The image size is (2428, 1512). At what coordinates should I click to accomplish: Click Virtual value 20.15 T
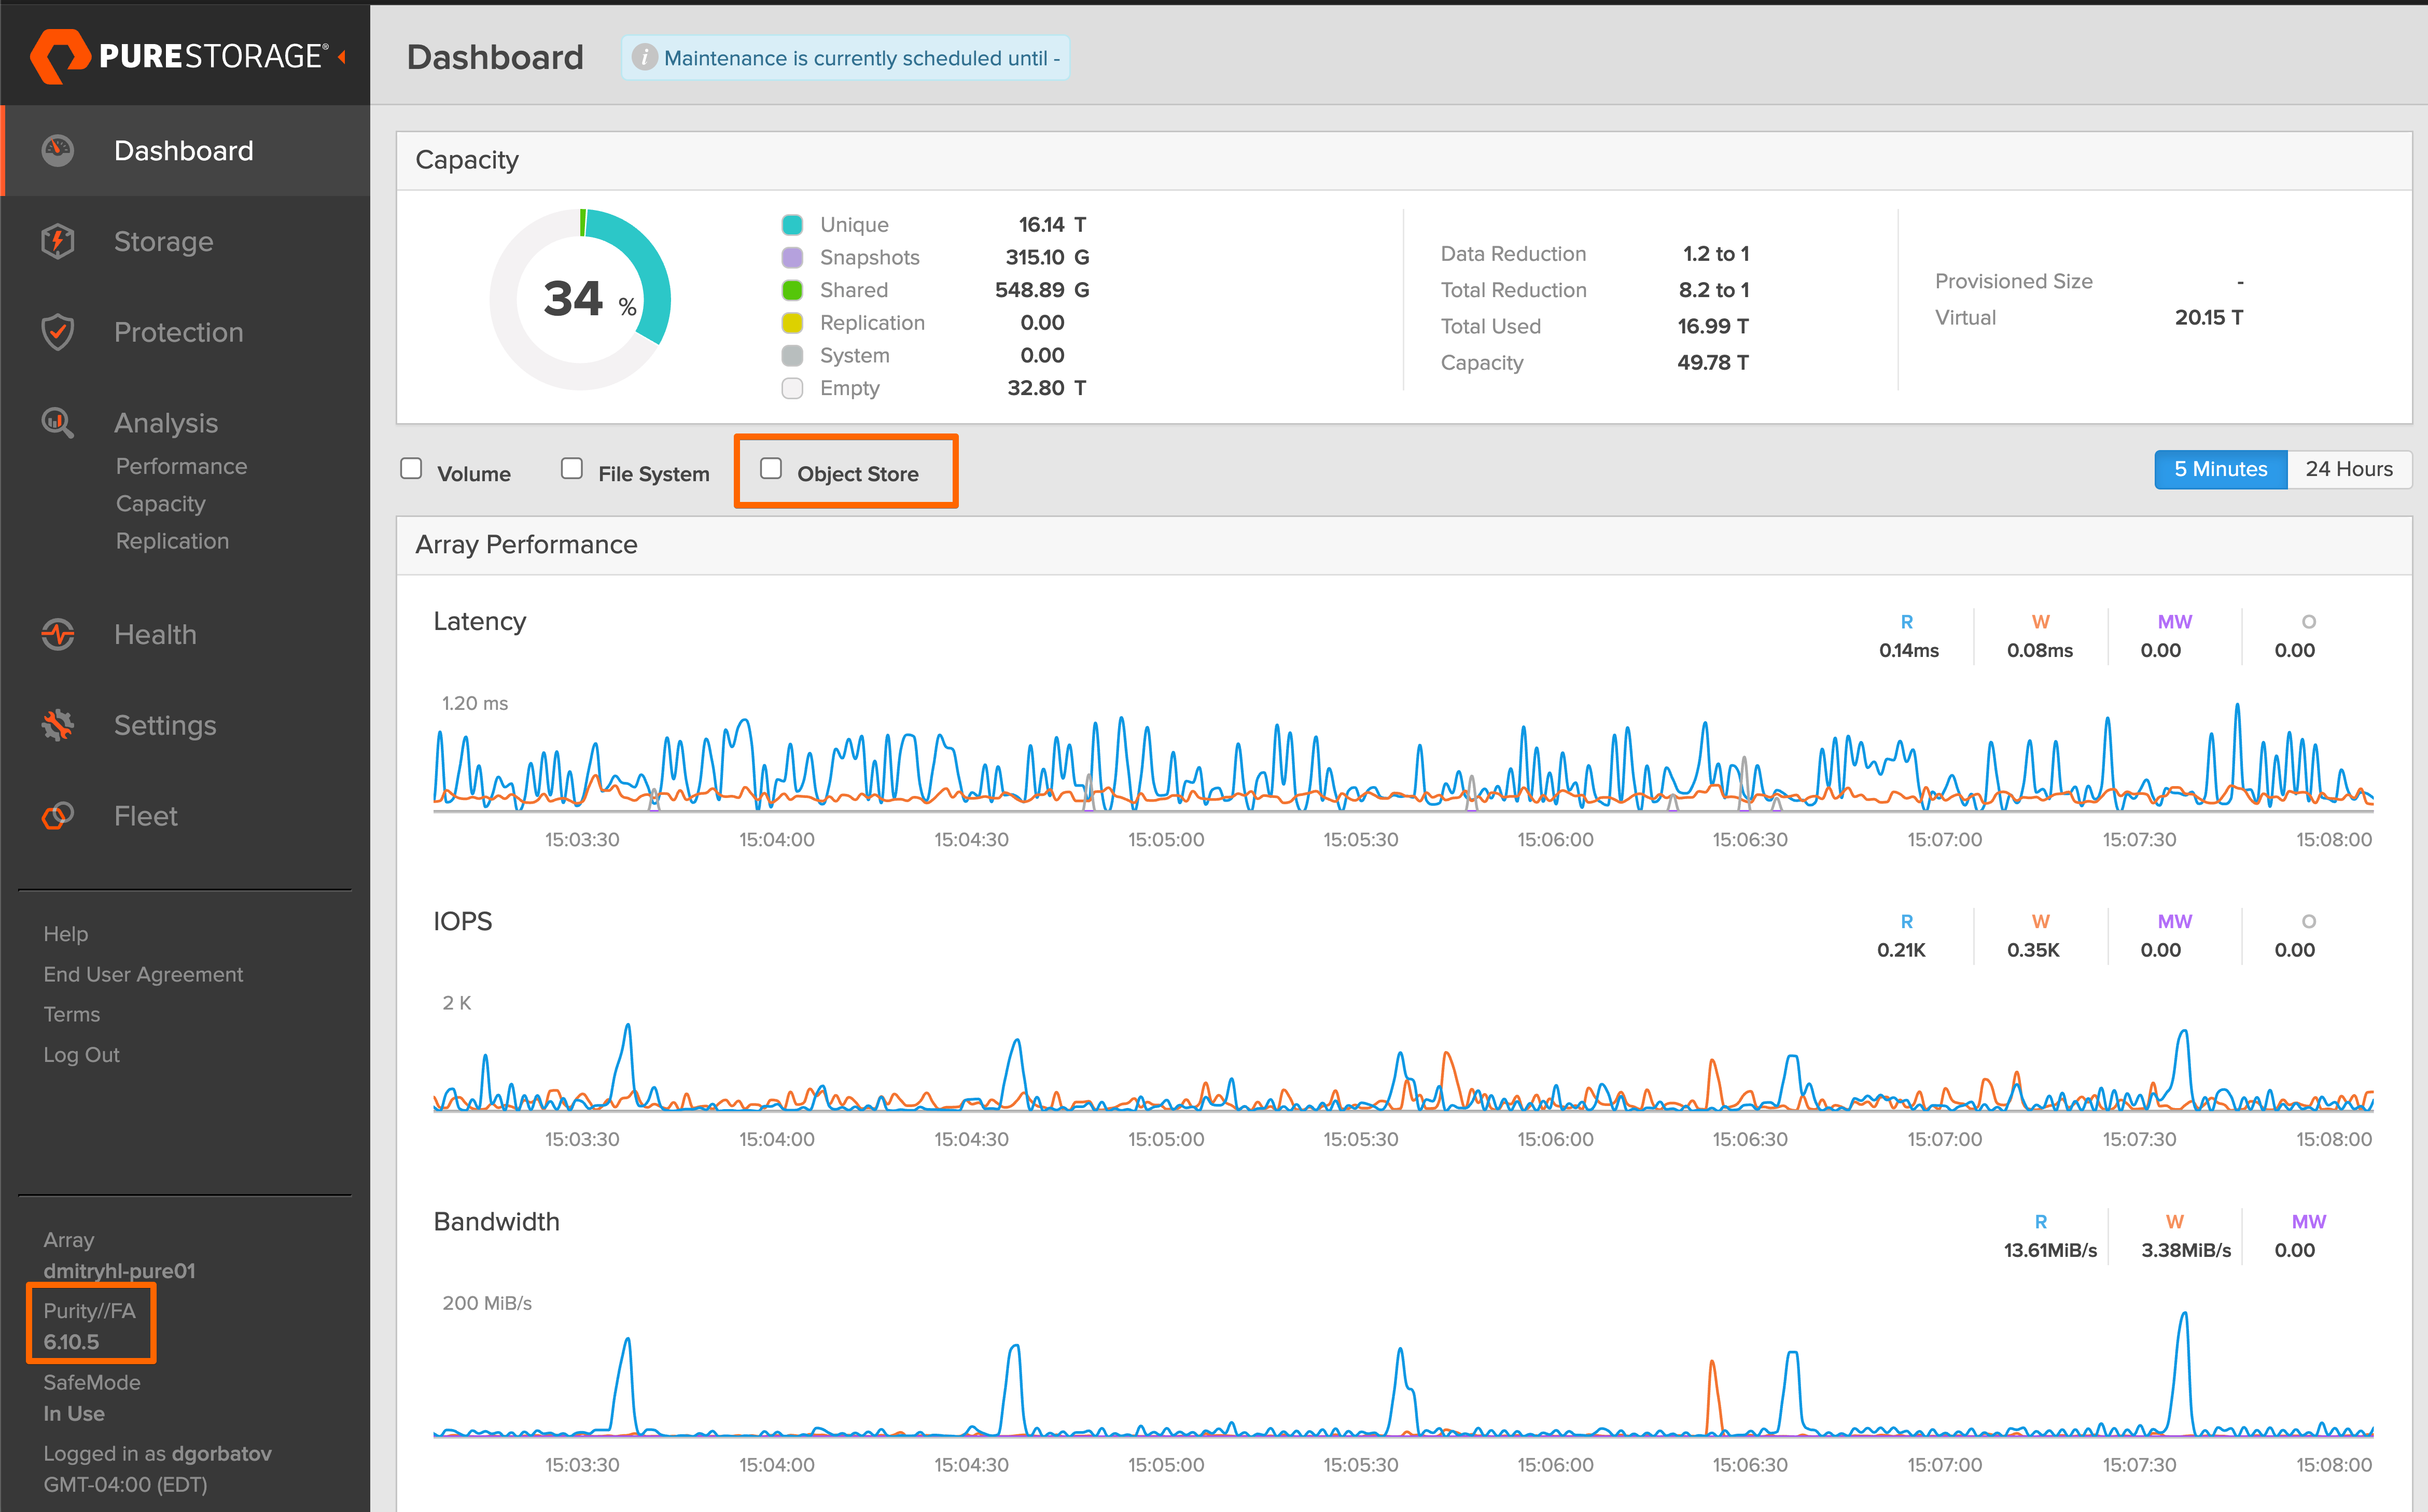pos(2209,317)
